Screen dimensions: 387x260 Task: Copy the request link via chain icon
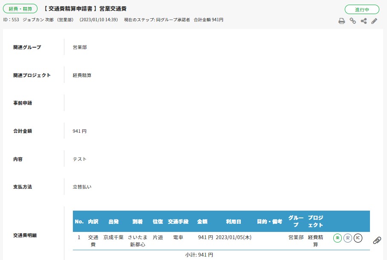pyautogui.click(x=353, y=21)
